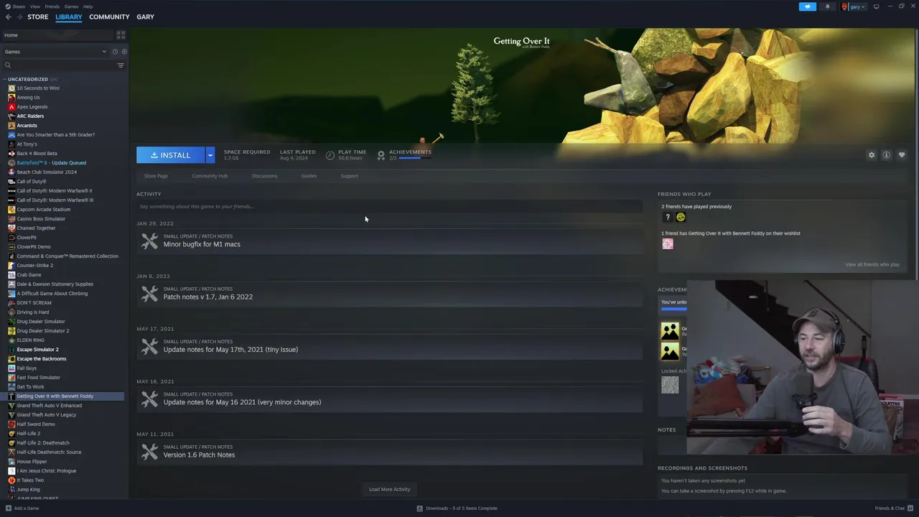Screen dimensions: 919x517
Task: Click the Add a Game button
Action: pyautogui.click(x=22, y=508)
